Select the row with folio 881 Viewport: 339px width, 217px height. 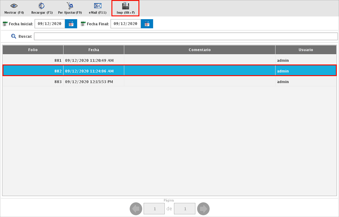[169, 60]
